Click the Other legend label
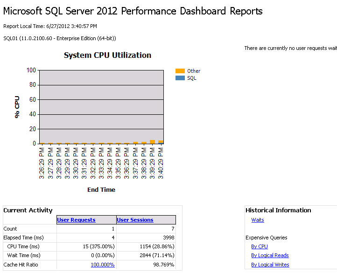This screenshot has width=337, height=273. point(194,71)
